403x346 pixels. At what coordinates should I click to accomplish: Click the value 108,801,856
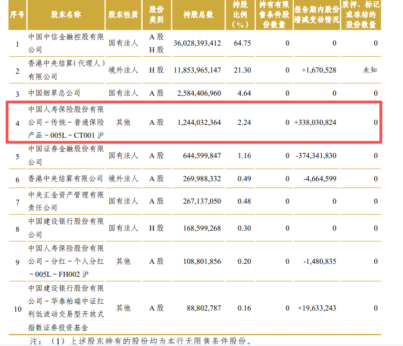pyautogui.click(x=202, y=262)
